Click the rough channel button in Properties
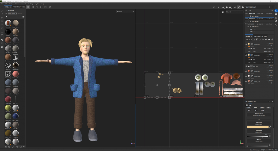Image resolution: width=278 pixels, height=151 pixels. click(262, 108)
